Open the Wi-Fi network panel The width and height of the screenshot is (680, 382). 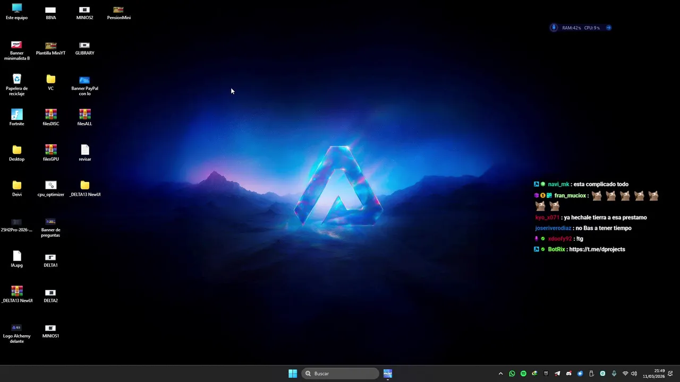pyautogui.click(x=625, y=374)
